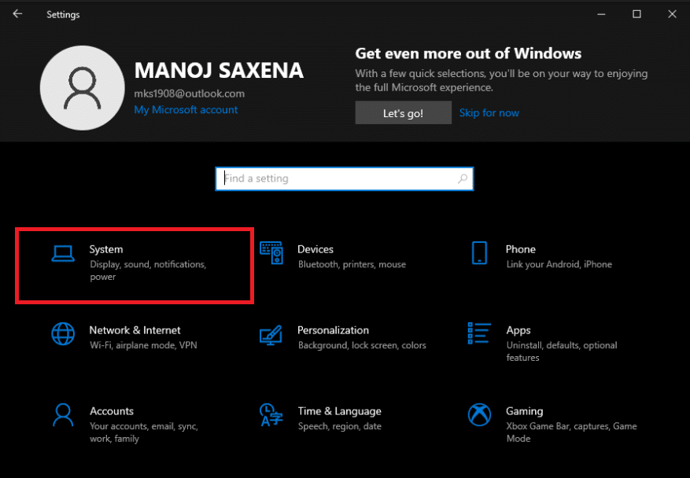
Task: Open the Accounts person icon
Action: [x=63, y=414]
